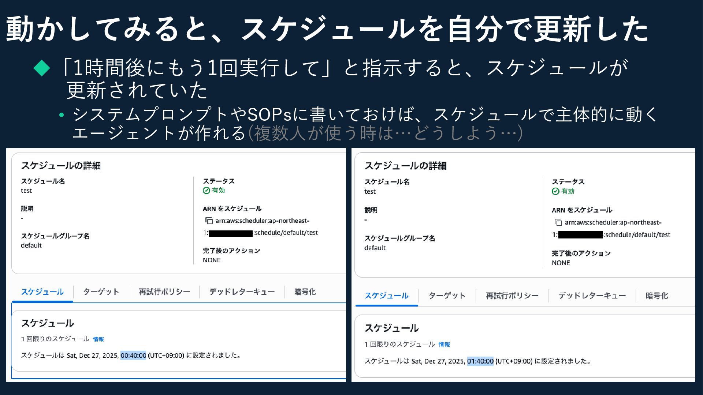Screen dimensions: 703x395
Task: Click schedule/default/test ARN text in left panel
Action: pyautogui.click(x=286, y=233)
